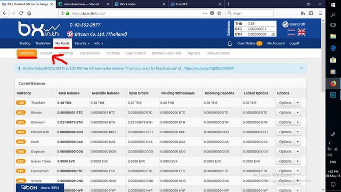
Task: Expand Options arrow for Thai Baht
Action: click(x=298, y=103)
